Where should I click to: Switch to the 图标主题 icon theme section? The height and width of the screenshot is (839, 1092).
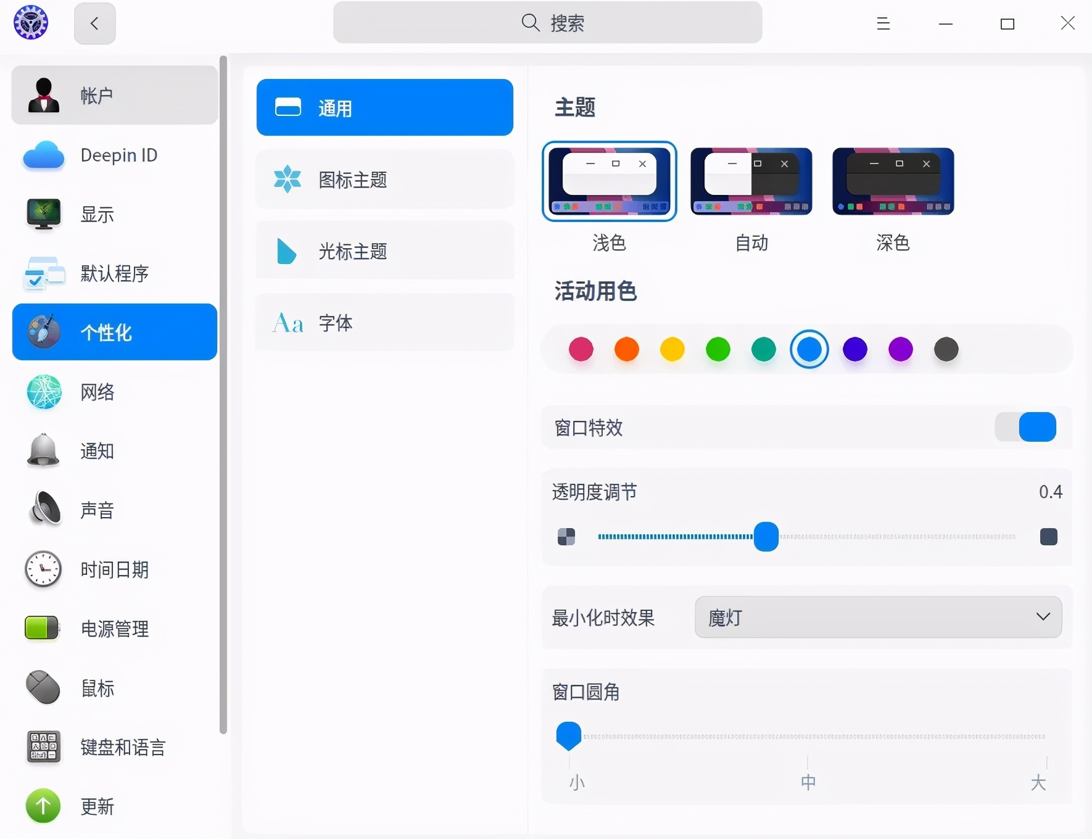click(x=384, y=179)
